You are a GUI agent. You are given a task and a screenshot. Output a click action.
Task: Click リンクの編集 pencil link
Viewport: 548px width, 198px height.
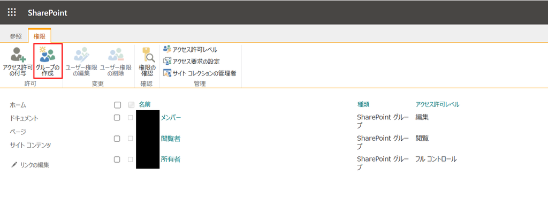30,165
